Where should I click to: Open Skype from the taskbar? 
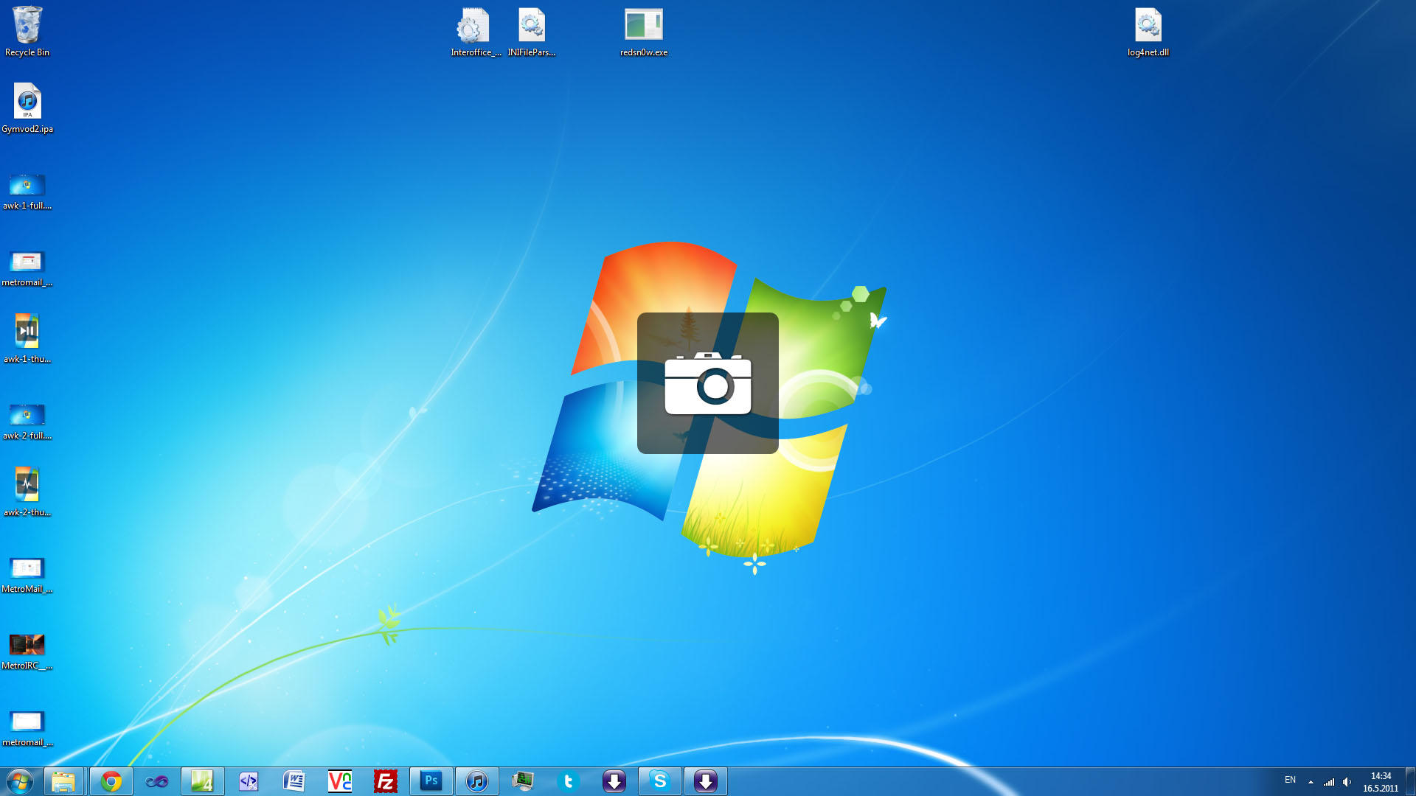coord(660,781)
